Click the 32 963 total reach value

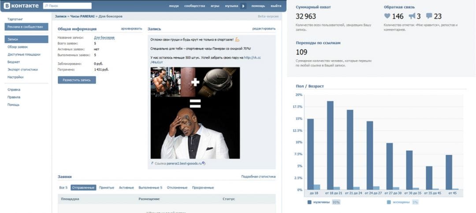pyautogui.click(x=306, y=16)
